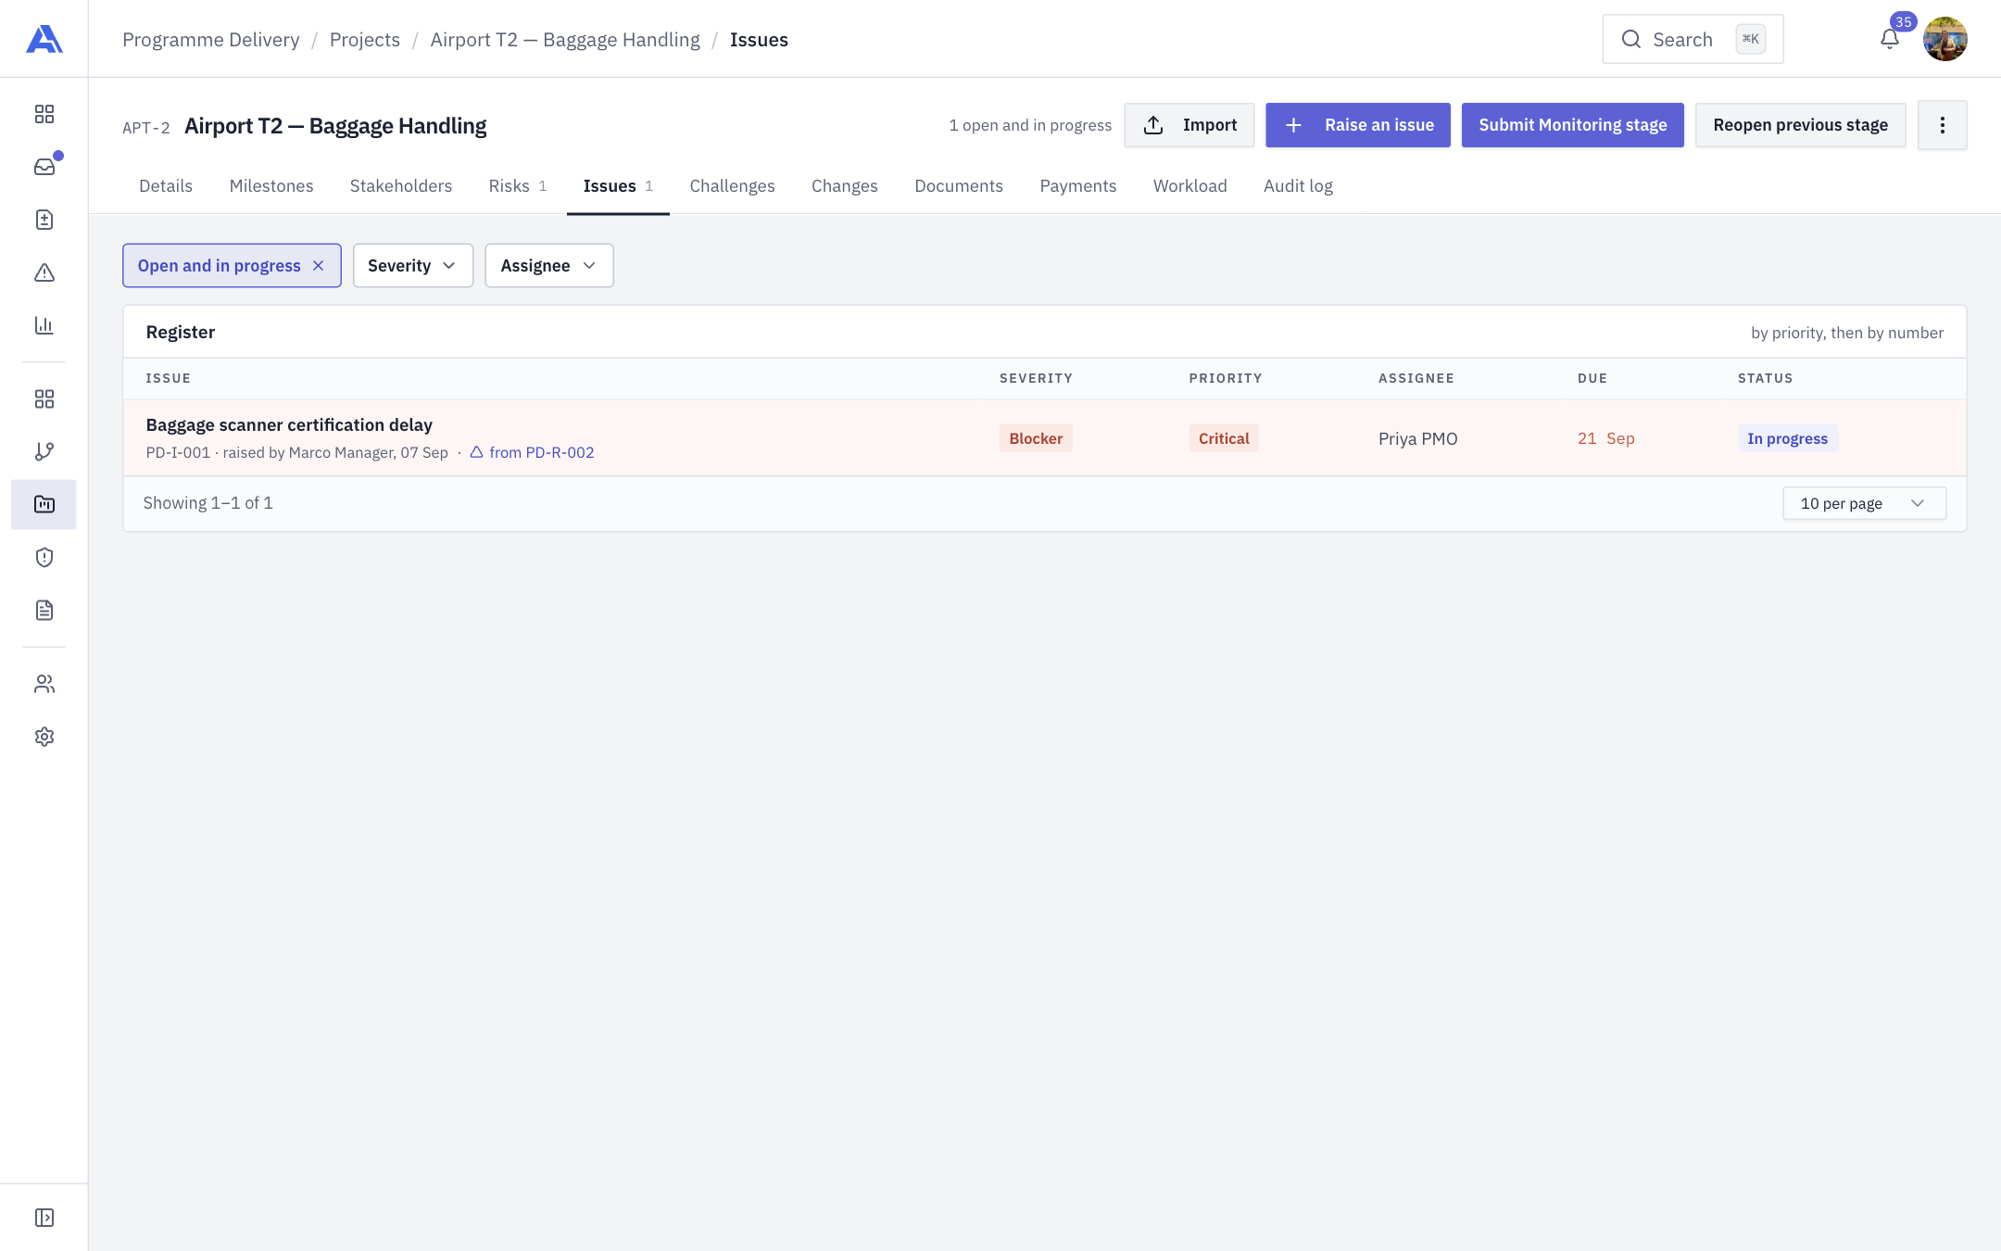Click the plus-minus document icon in sidebar
This screenshot has height=1251, width=2001.
pos(44,220)
